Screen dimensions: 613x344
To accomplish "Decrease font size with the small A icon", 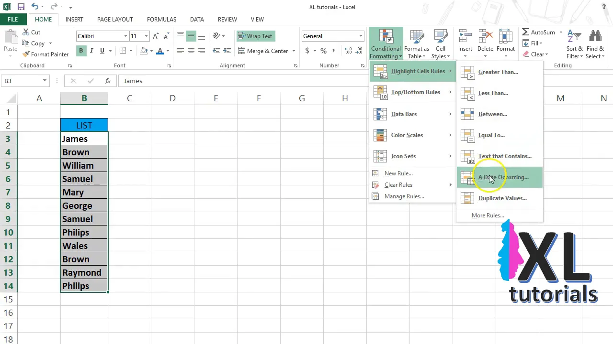I will (166, 36).
